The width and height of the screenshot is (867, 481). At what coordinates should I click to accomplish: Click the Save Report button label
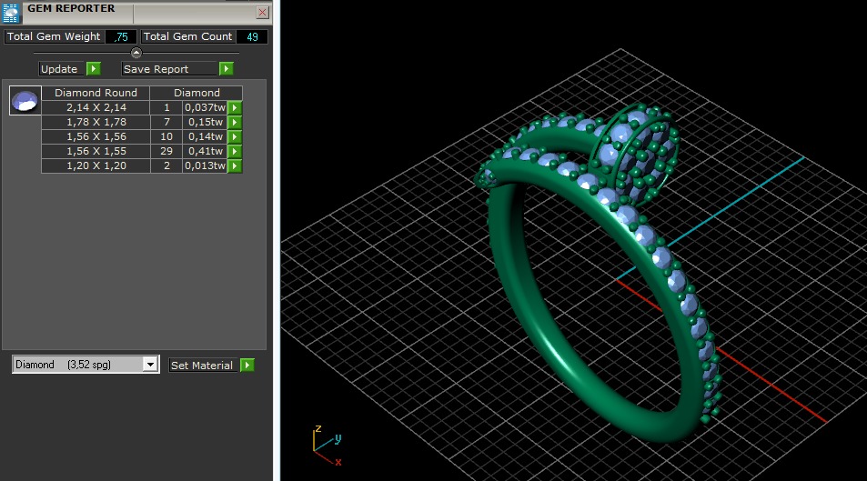[169, 69]
